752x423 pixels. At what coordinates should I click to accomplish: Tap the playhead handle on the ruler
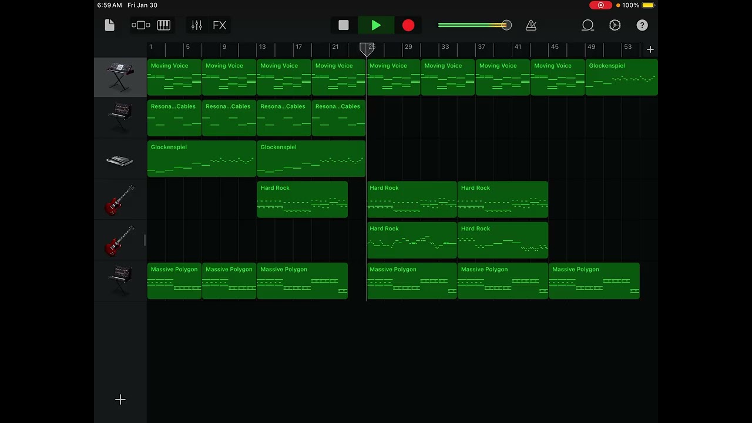pos(367,49)
